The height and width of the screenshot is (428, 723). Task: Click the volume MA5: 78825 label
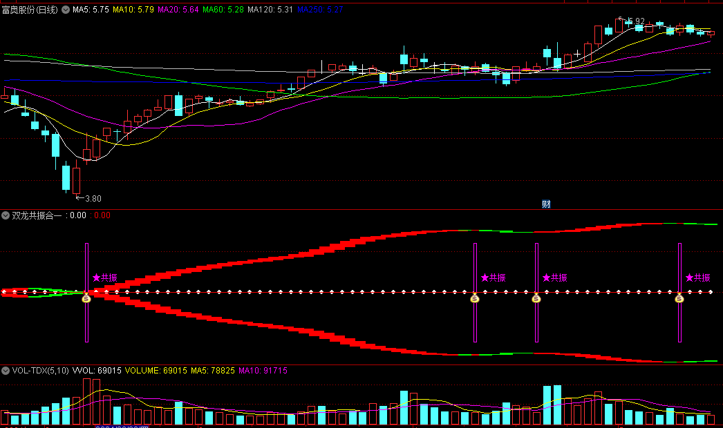tap(213, 371)
